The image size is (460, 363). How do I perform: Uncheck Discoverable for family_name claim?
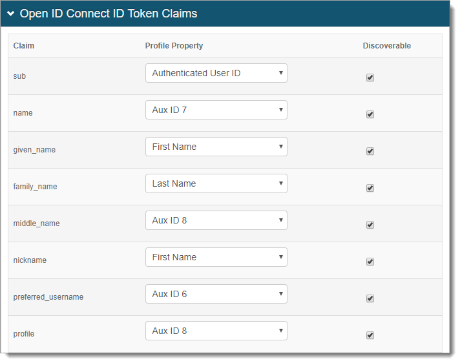370,188
